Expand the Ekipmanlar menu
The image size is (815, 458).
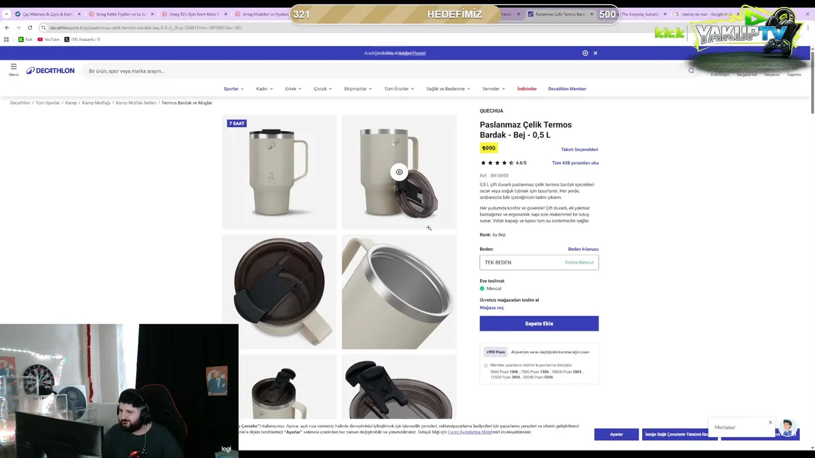[x=358, y=88]
